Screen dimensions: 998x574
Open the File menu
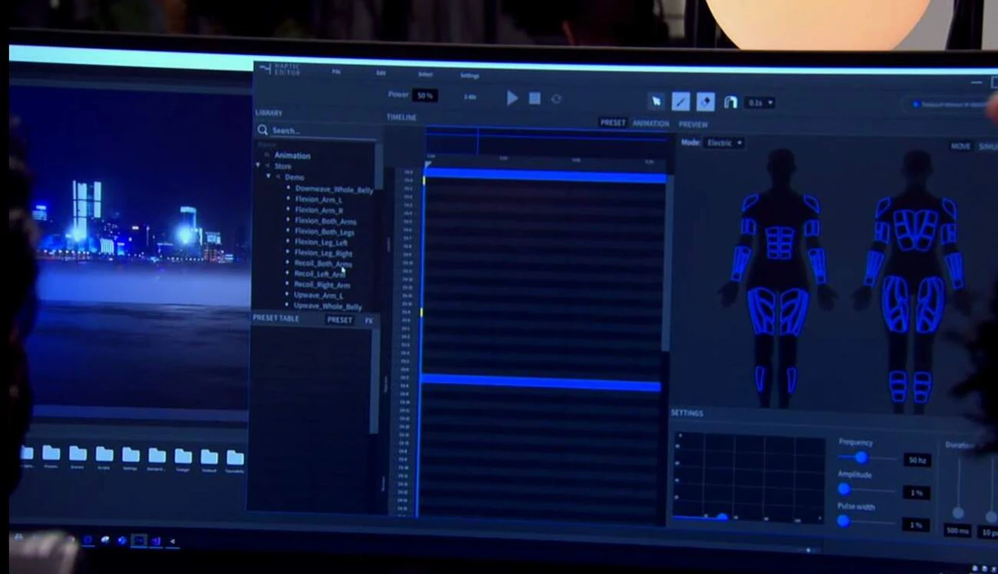[x=336, y=72]
